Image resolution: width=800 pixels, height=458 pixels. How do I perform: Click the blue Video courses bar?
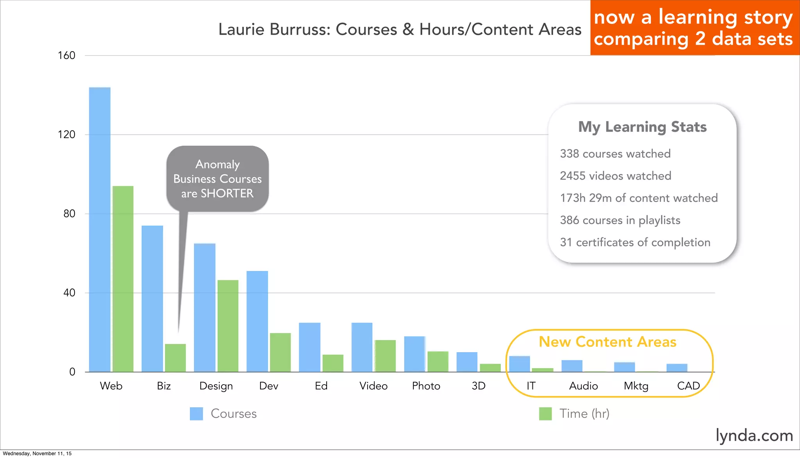[362, 347]
